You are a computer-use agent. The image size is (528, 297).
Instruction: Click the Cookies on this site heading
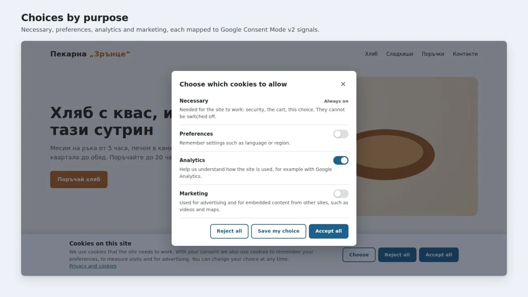[100, 244]
